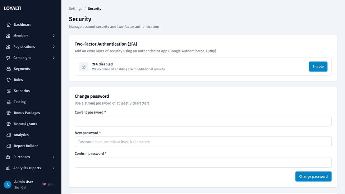
Task: Click the Rules puzzle icon
Action: [9, 80]
